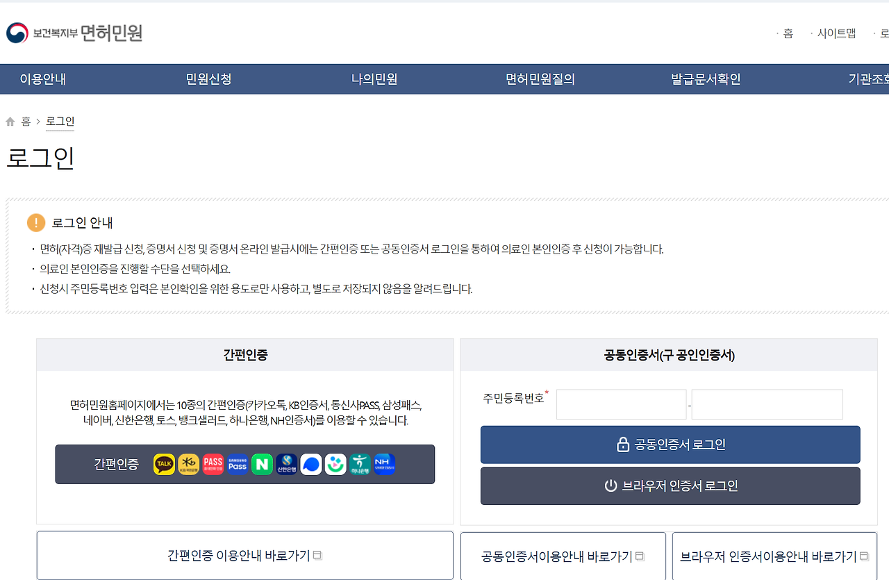
Task: Open 간편인증 이용안내 바로가기
Action: (245, 556)
